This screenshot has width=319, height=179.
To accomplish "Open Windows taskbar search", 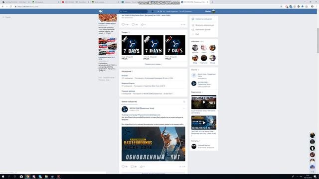I will click(x=9, y=177).
